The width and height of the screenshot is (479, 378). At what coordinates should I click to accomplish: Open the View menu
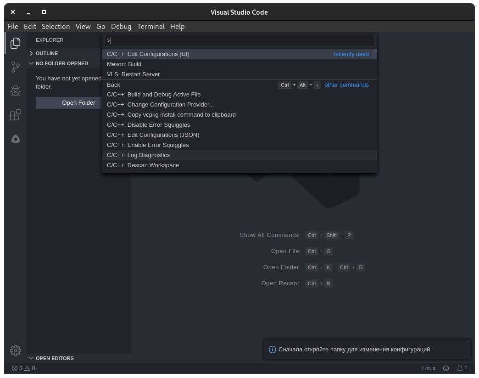[x=83, y=27]
